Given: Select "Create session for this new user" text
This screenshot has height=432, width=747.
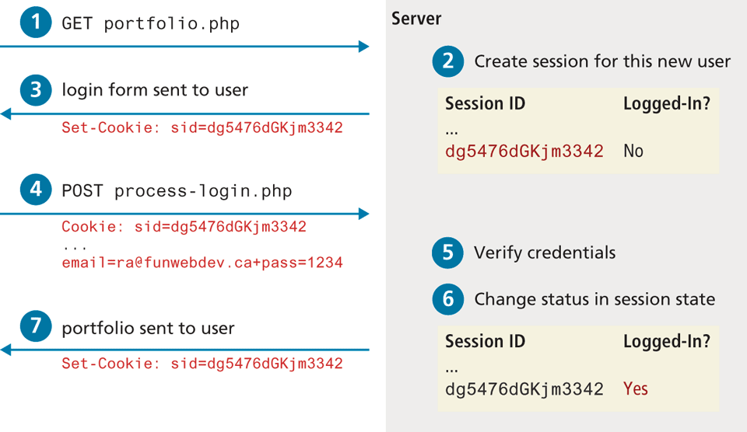Looking at the screenshot, I should click(602, 61).
